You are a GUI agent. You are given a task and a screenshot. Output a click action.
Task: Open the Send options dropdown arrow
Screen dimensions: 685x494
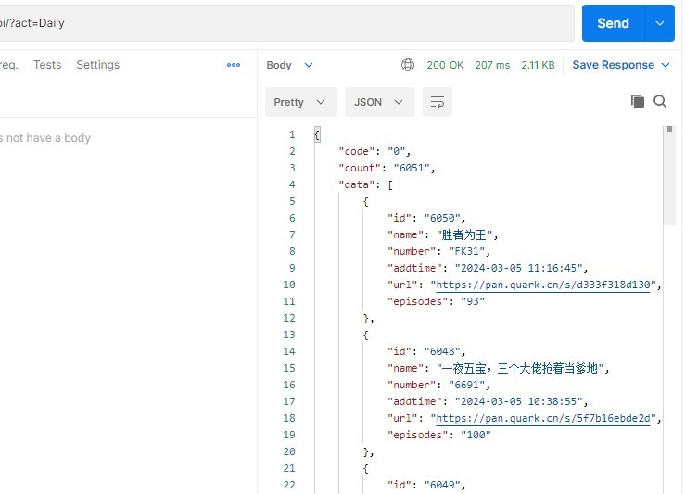pos(660,23)
